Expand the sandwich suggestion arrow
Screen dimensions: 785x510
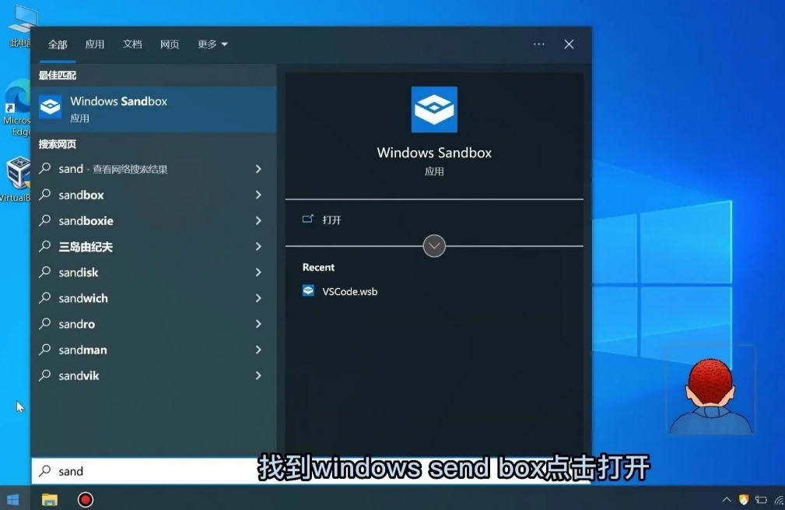point(258,298)
